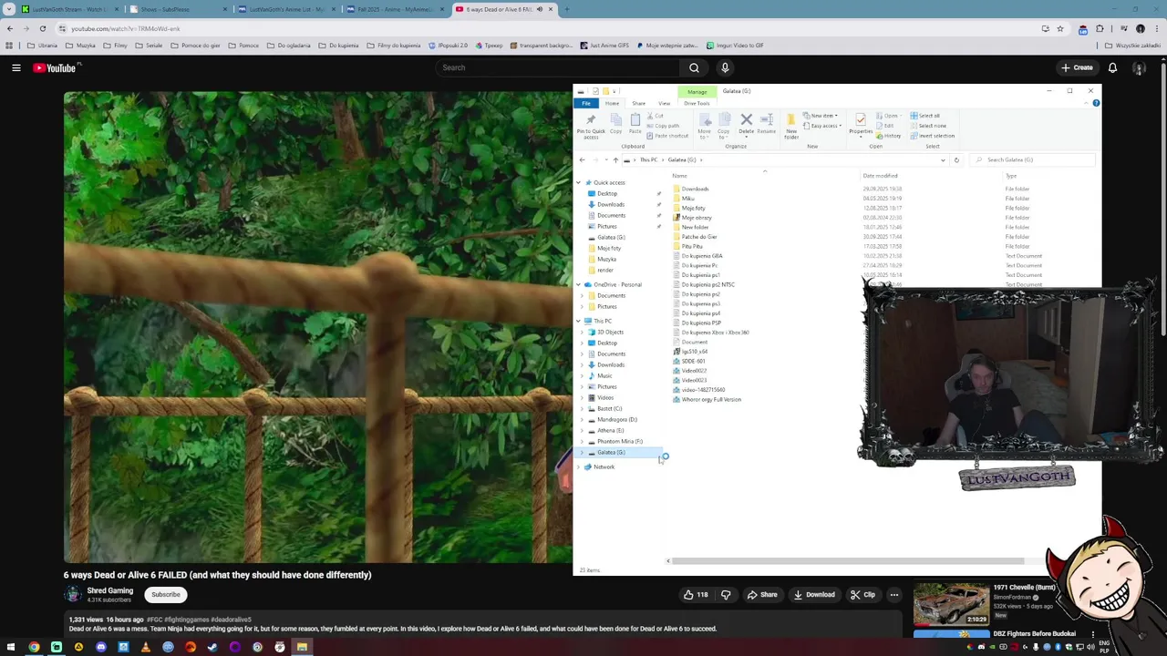Go back in Explorer navigation
The width and height of the screenshot is (1167, 656).
583,159
